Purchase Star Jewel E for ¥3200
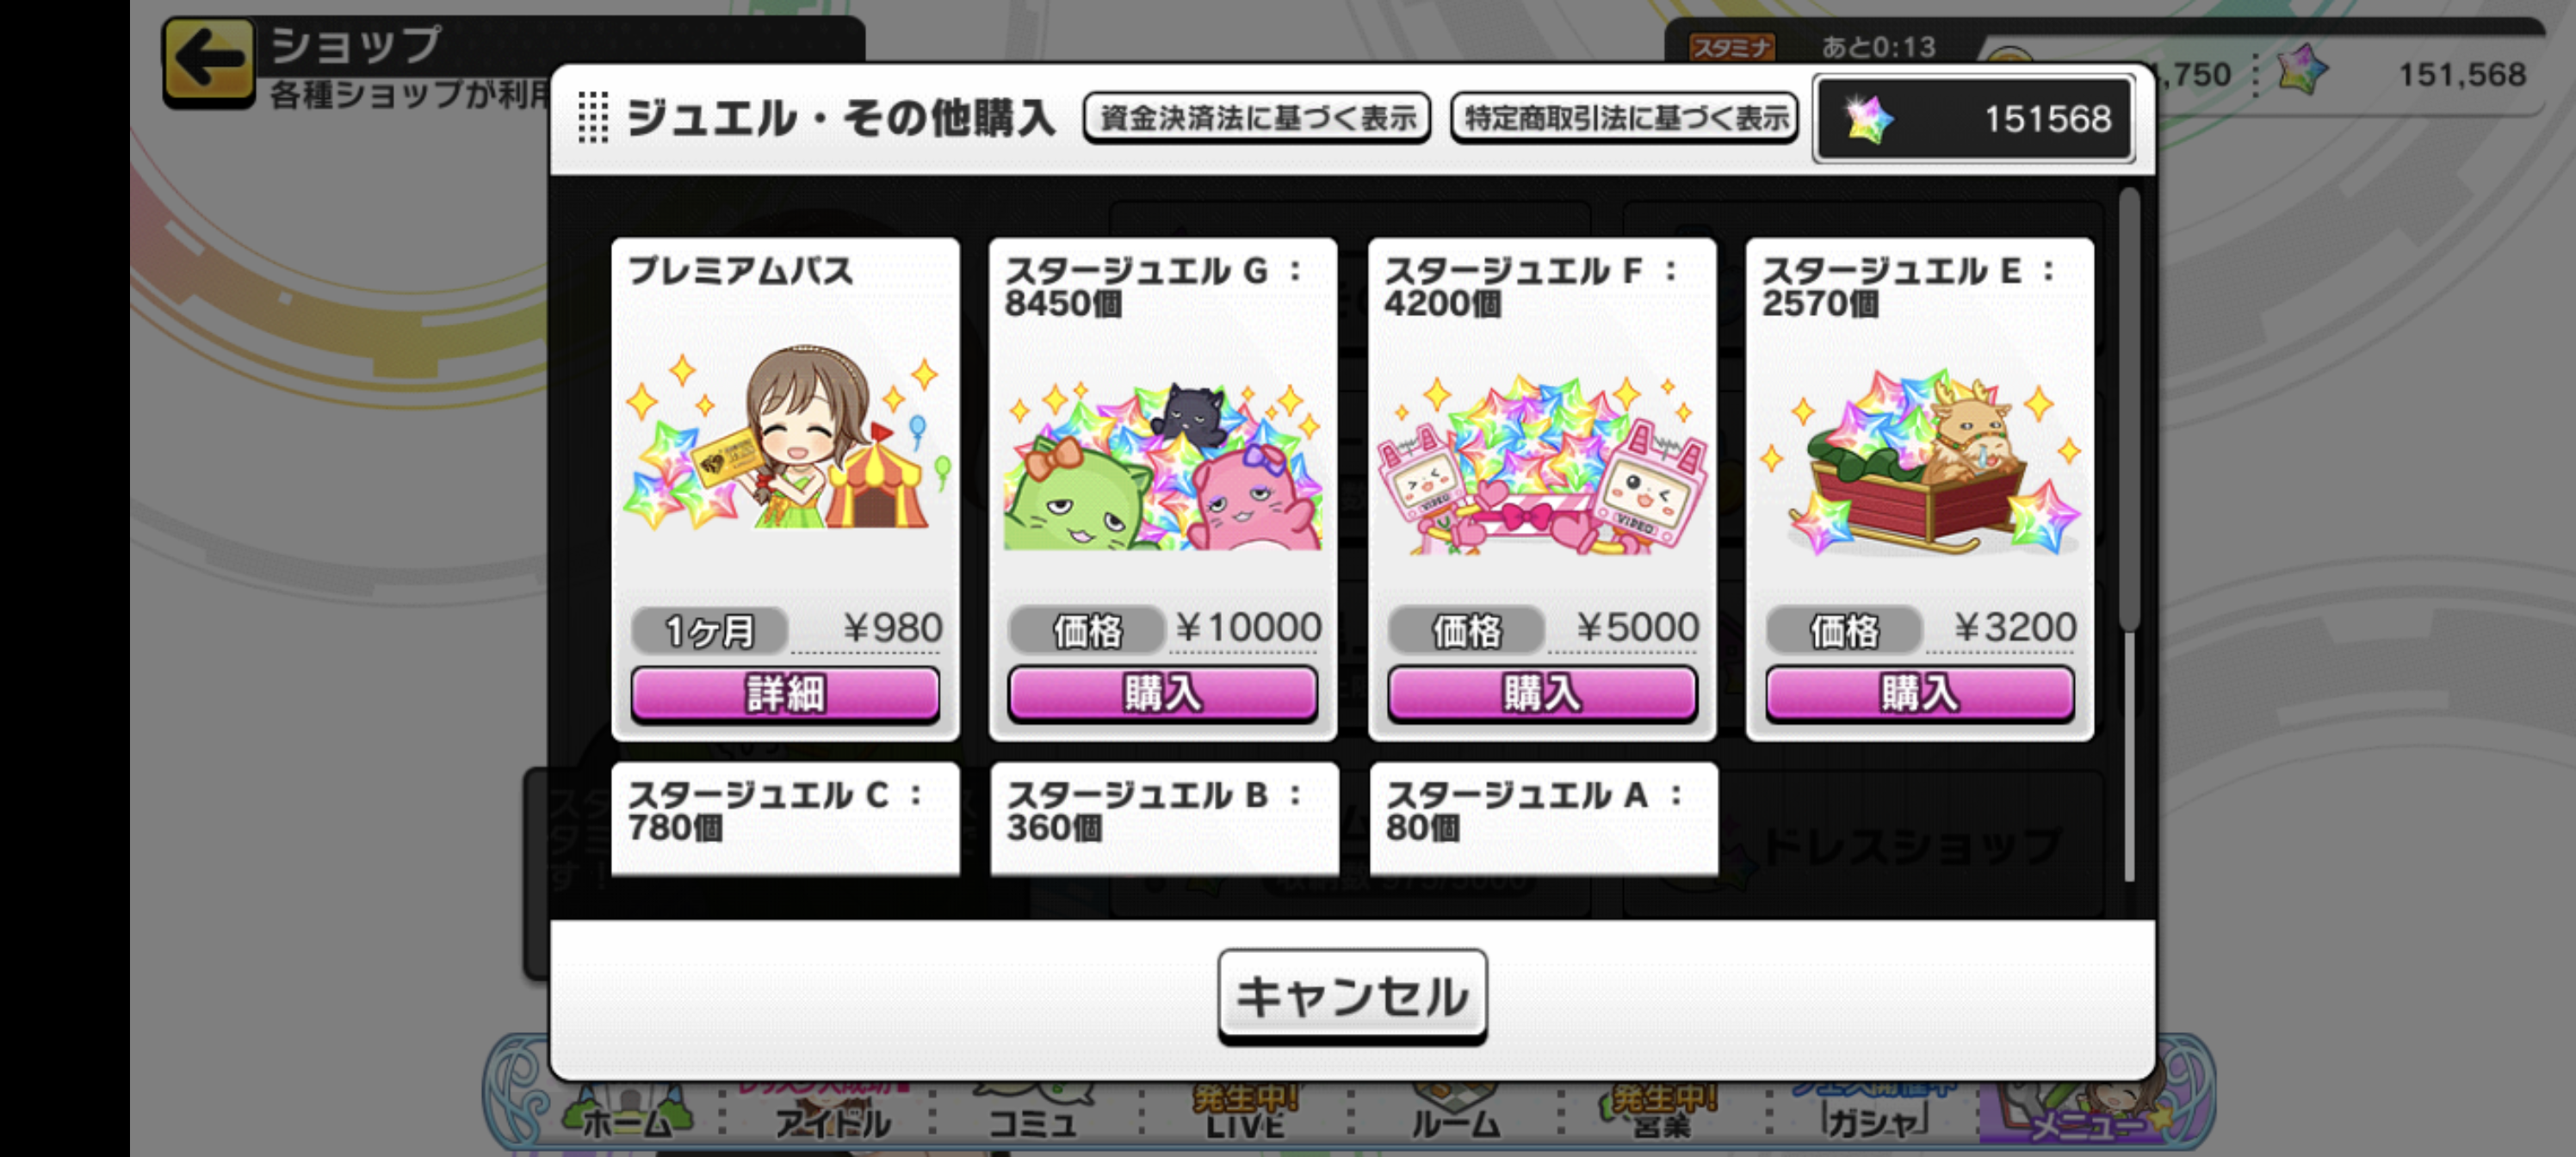Image resolution: width=2576 pixels, height=1157 pixels. (x=1919, y=693)
